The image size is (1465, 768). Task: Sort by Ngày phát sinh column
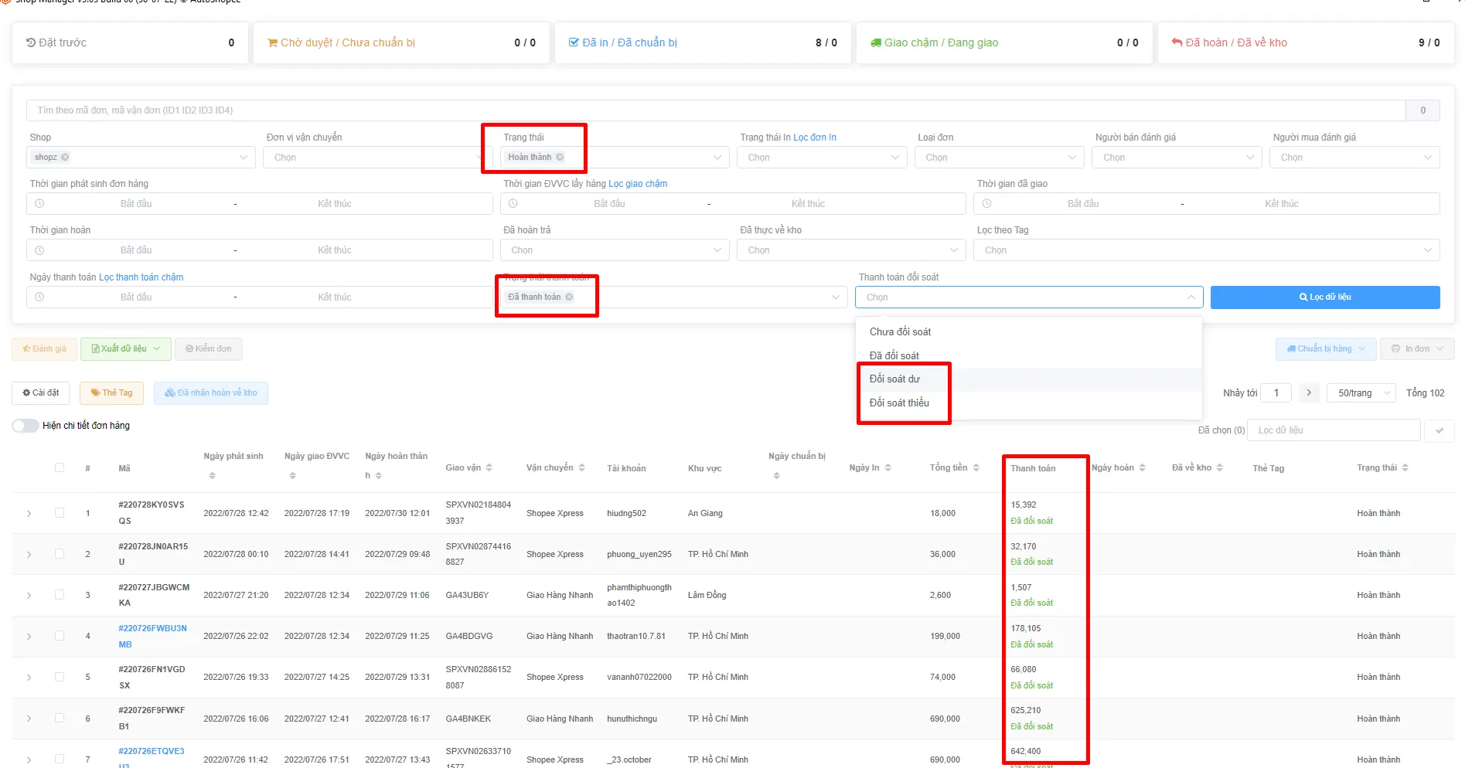[x=212, y=475]
